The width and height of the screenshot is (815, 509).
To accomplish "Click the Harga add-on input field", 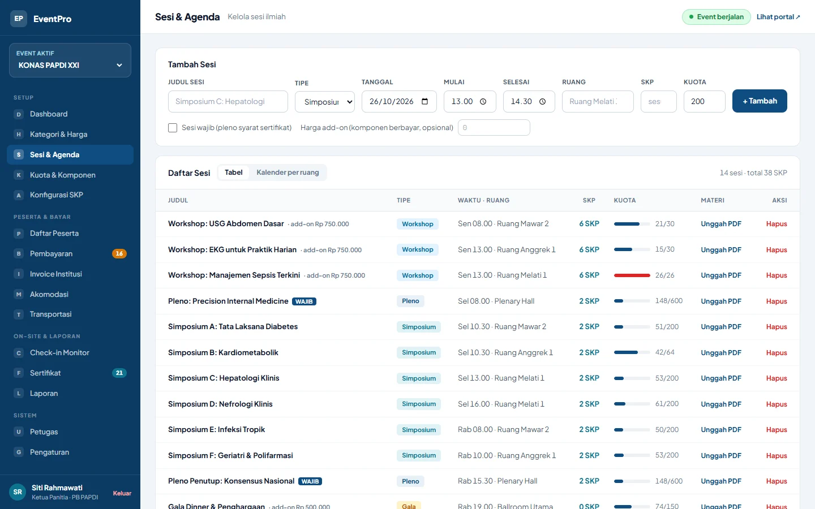I will coord(494,128).
